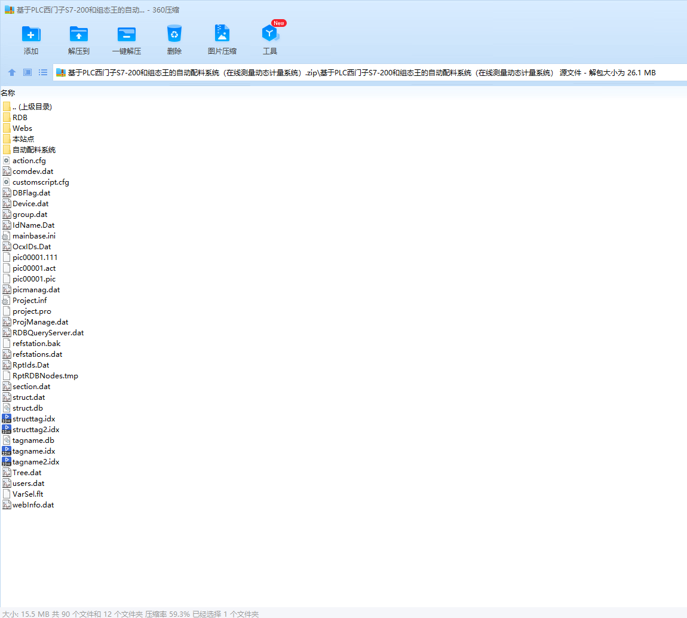687x618 pixels.
Task: Select the 本站点 folder
Action: pos(19,139)
